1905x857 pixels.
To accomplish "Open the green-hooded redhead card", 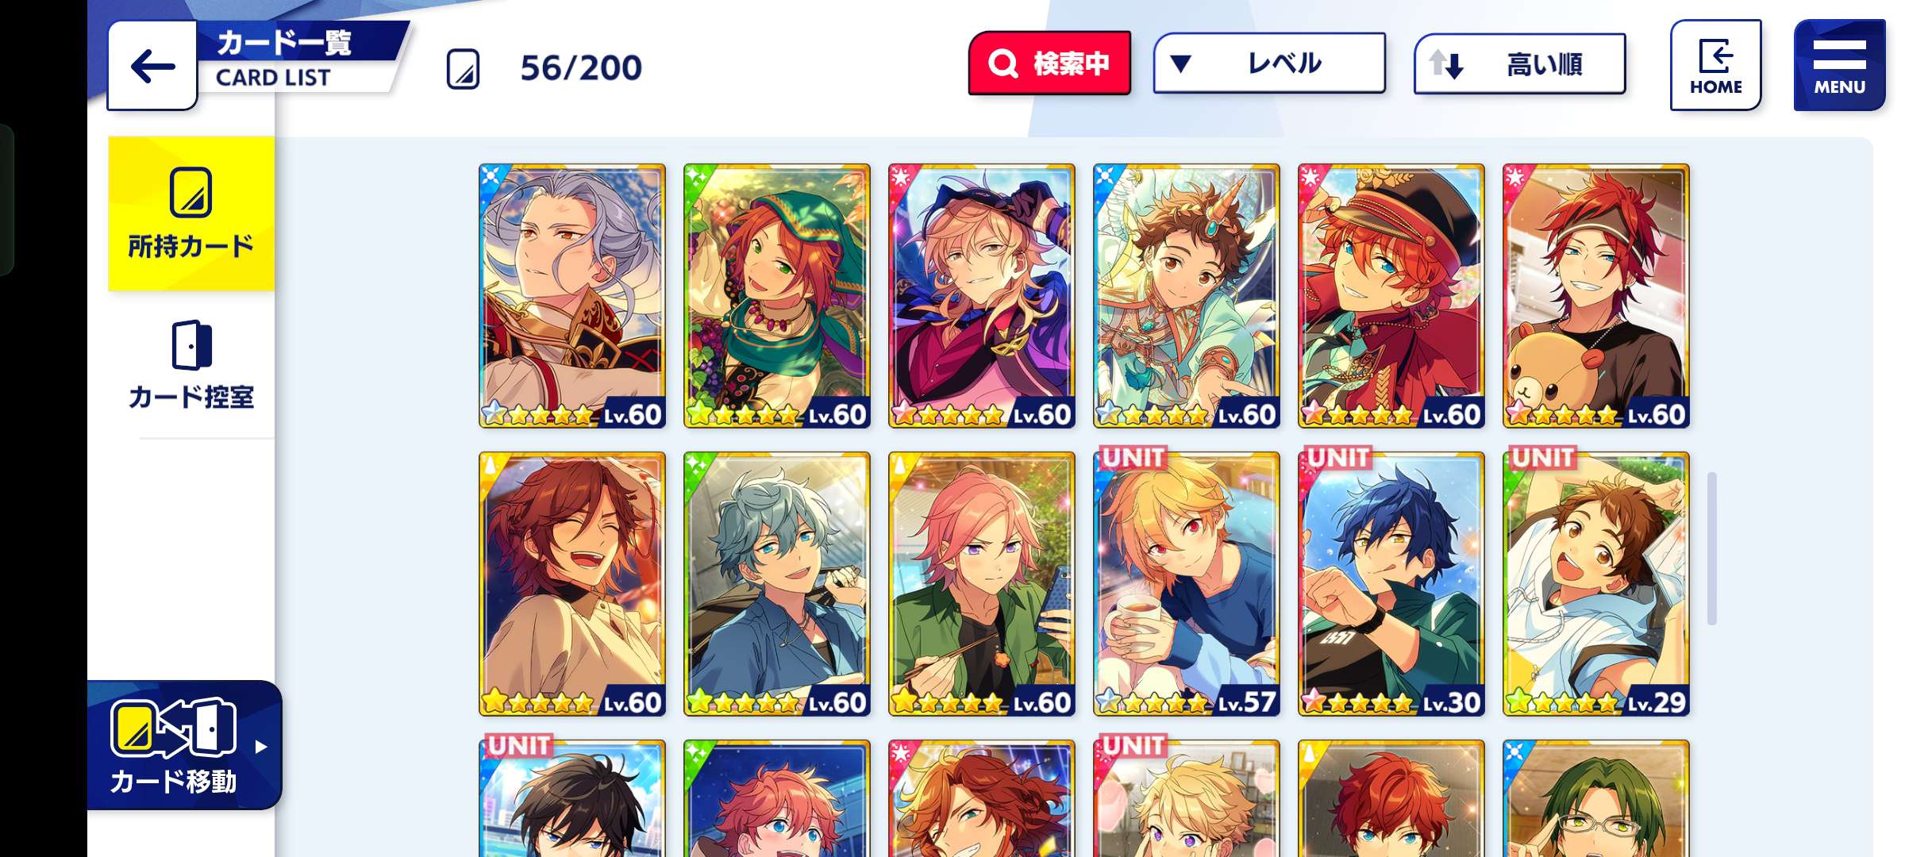I will (x=777, y=296).
